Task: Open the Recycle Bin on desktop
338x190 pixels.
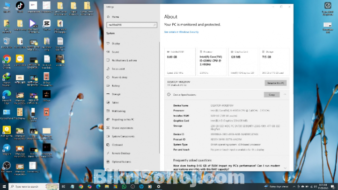Action: [x=7, y=42]
